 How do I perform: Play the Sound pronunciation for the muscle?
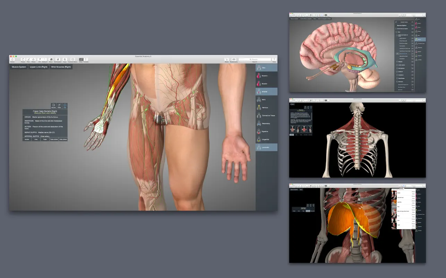(x=53, y=105)
